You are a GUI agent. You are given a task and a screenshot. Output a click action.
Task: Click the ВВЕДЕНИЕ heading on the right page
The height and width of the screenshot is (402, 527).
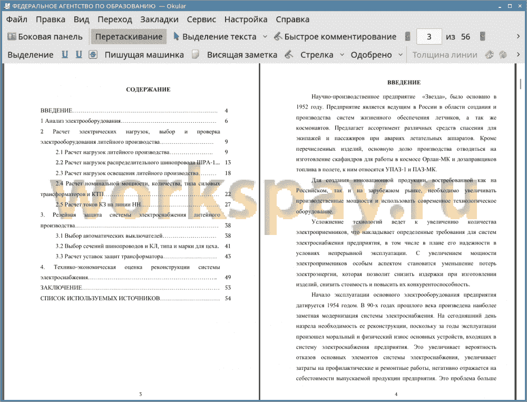pyautogui.click(x=404, y=82)
